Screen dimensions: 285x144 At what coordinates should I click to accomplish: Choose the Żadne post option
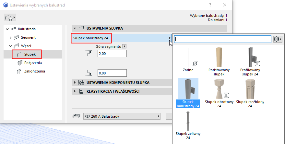tap(188, 59)
